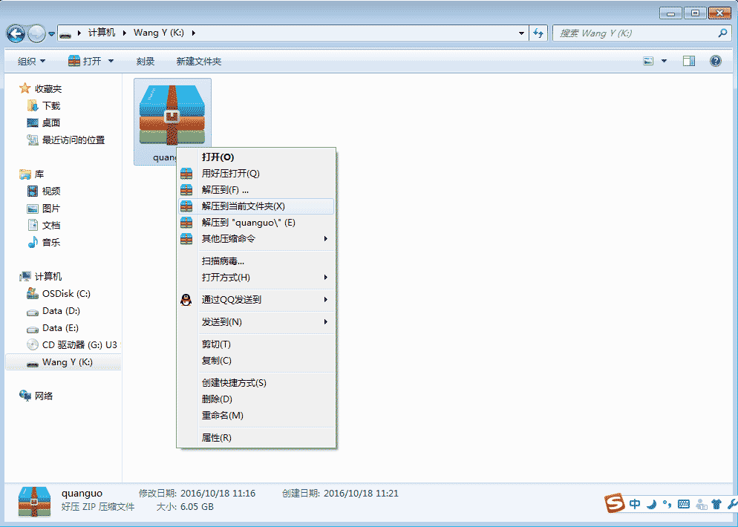The image size is (738, 527).
Task: Click the Sogou wrench toolbox icon
Action: coord(731,503)
